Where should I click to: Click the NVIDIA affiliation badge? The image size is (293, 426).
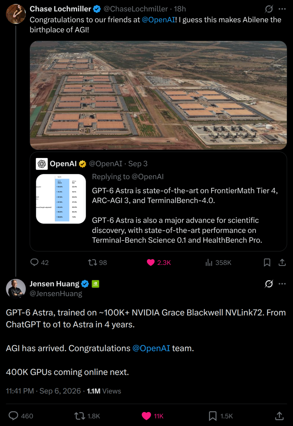coord(95,284)
